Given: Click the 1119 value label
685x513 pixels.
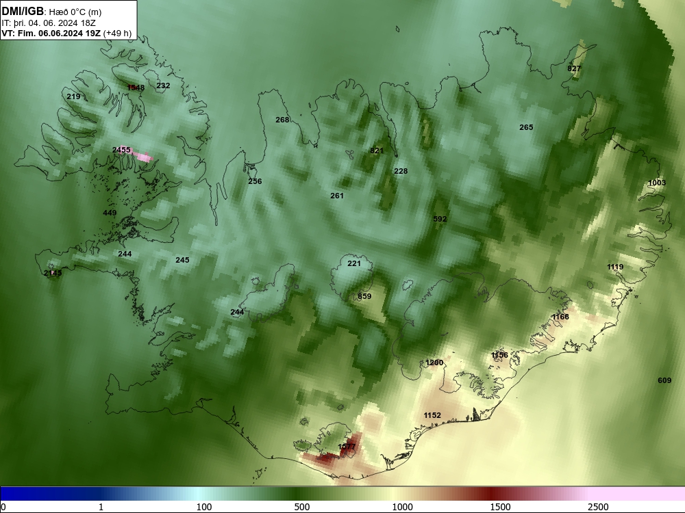Looking at the screenshot, I should 615,267.
